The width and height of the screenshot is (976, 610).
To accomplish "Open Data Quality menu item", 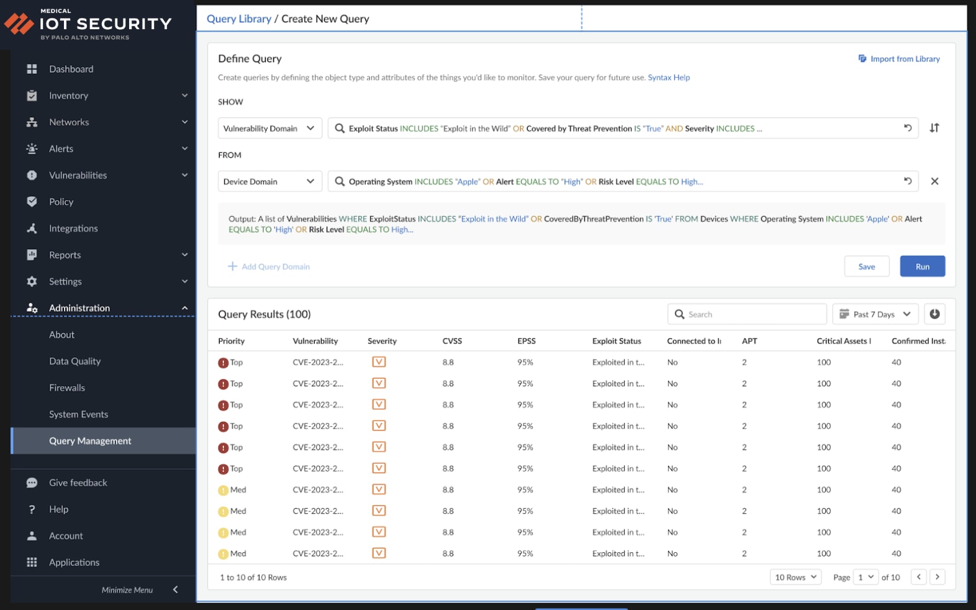I will pyautogui.click(x=75, y=362).
